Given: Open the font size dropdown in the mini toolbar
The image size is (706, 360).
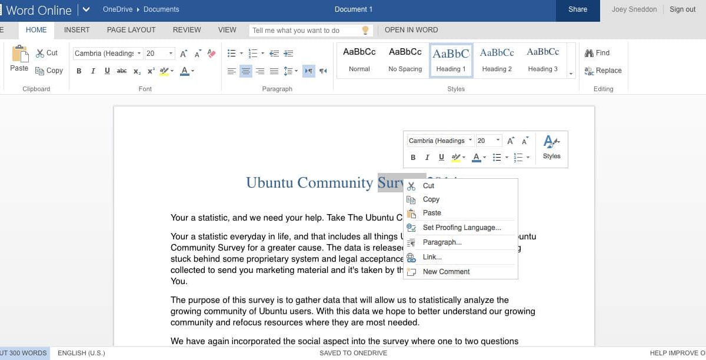Looking at the screenshot, I should tap(498, 141).
